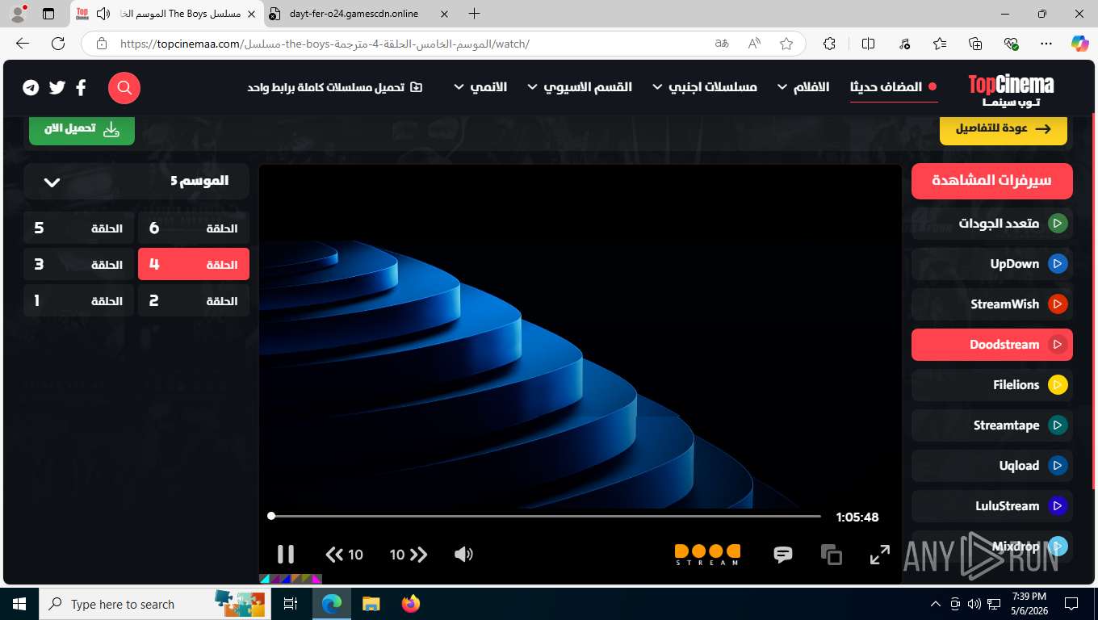The width and height of the screenshot is (1098, 620).
Task: Click the TopCinema logo
Action: point(1011,90)
